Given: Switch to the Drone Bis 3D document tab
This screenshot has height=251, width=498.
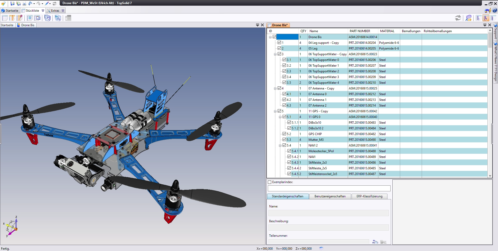Looking at the screenshot, I should coord(26,25).
